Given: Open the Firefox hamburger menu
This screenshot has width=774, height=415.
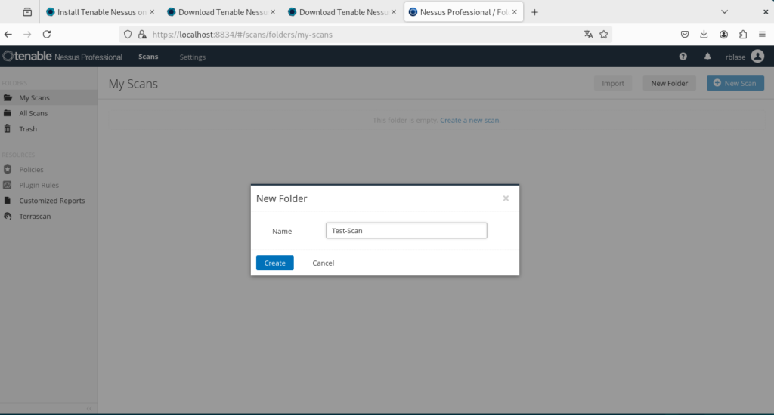Looking at the screenshot, I should [762, 35].
